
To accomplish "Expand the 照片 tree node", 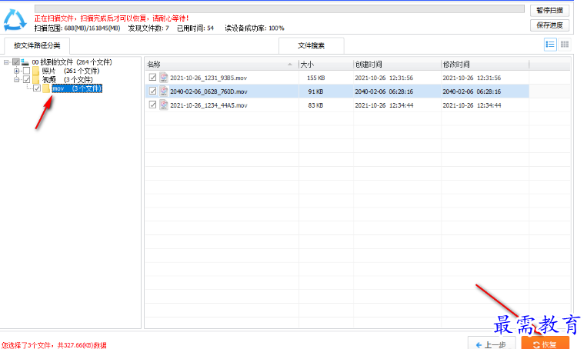I will click(17, 71).
